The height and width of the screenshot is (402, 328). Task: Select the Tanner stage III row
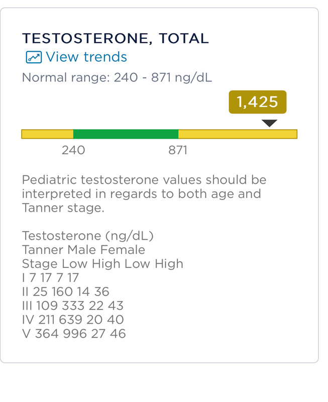pyautogui.click(x=73, y=306)
